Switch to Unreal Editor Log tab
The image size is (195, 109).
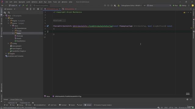pyautogui.click(x=16, y=100)
